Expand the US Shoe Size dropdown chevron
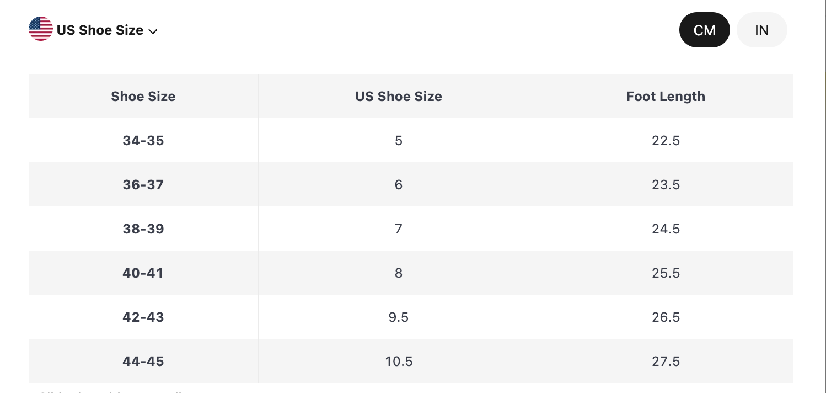The height and width of the screenshot is (393, 826). [153, 31]
